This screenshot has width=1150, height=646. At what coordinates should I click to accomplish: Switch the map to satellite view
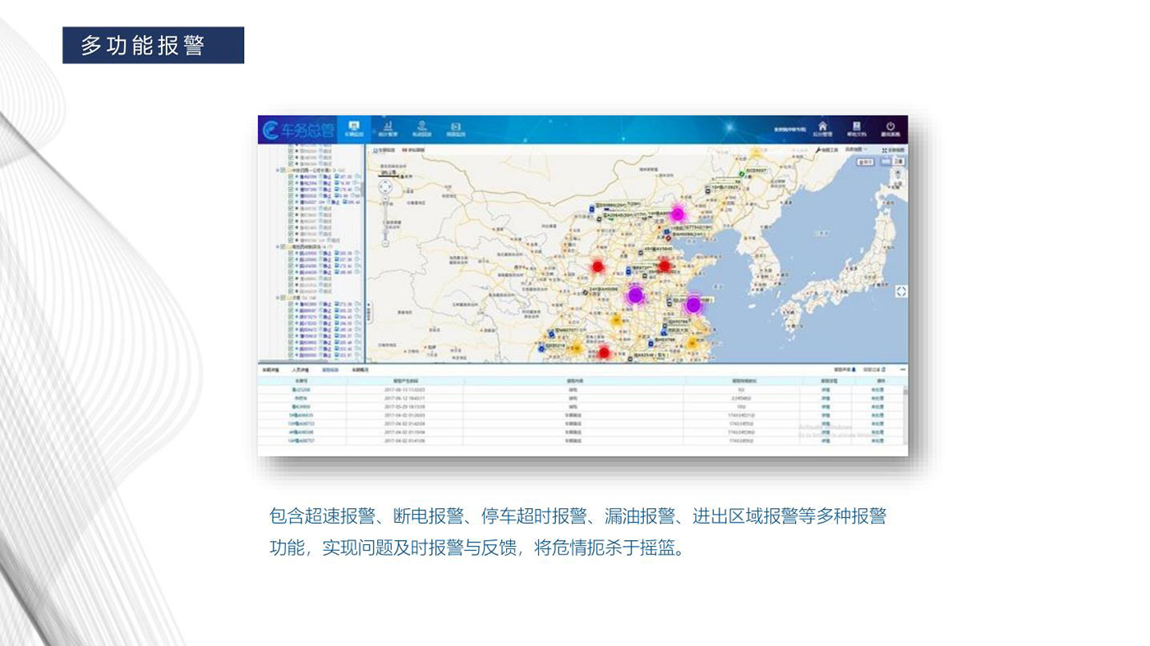(898, 162)
